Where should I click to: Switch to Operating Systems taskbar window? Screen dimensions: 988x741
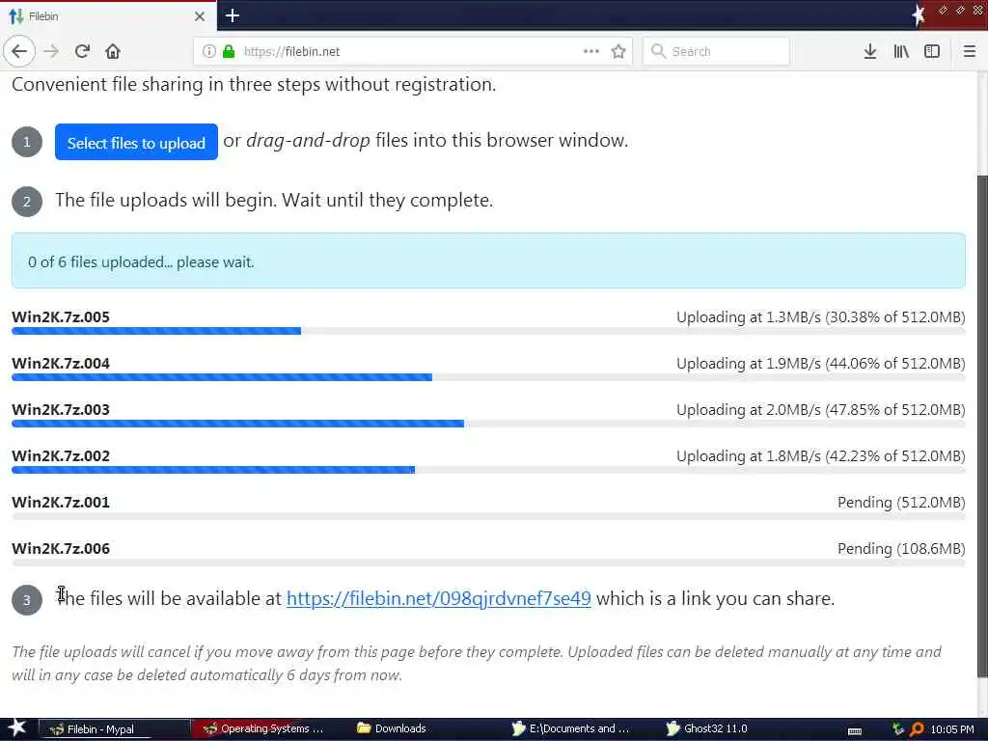click(266, 729)
